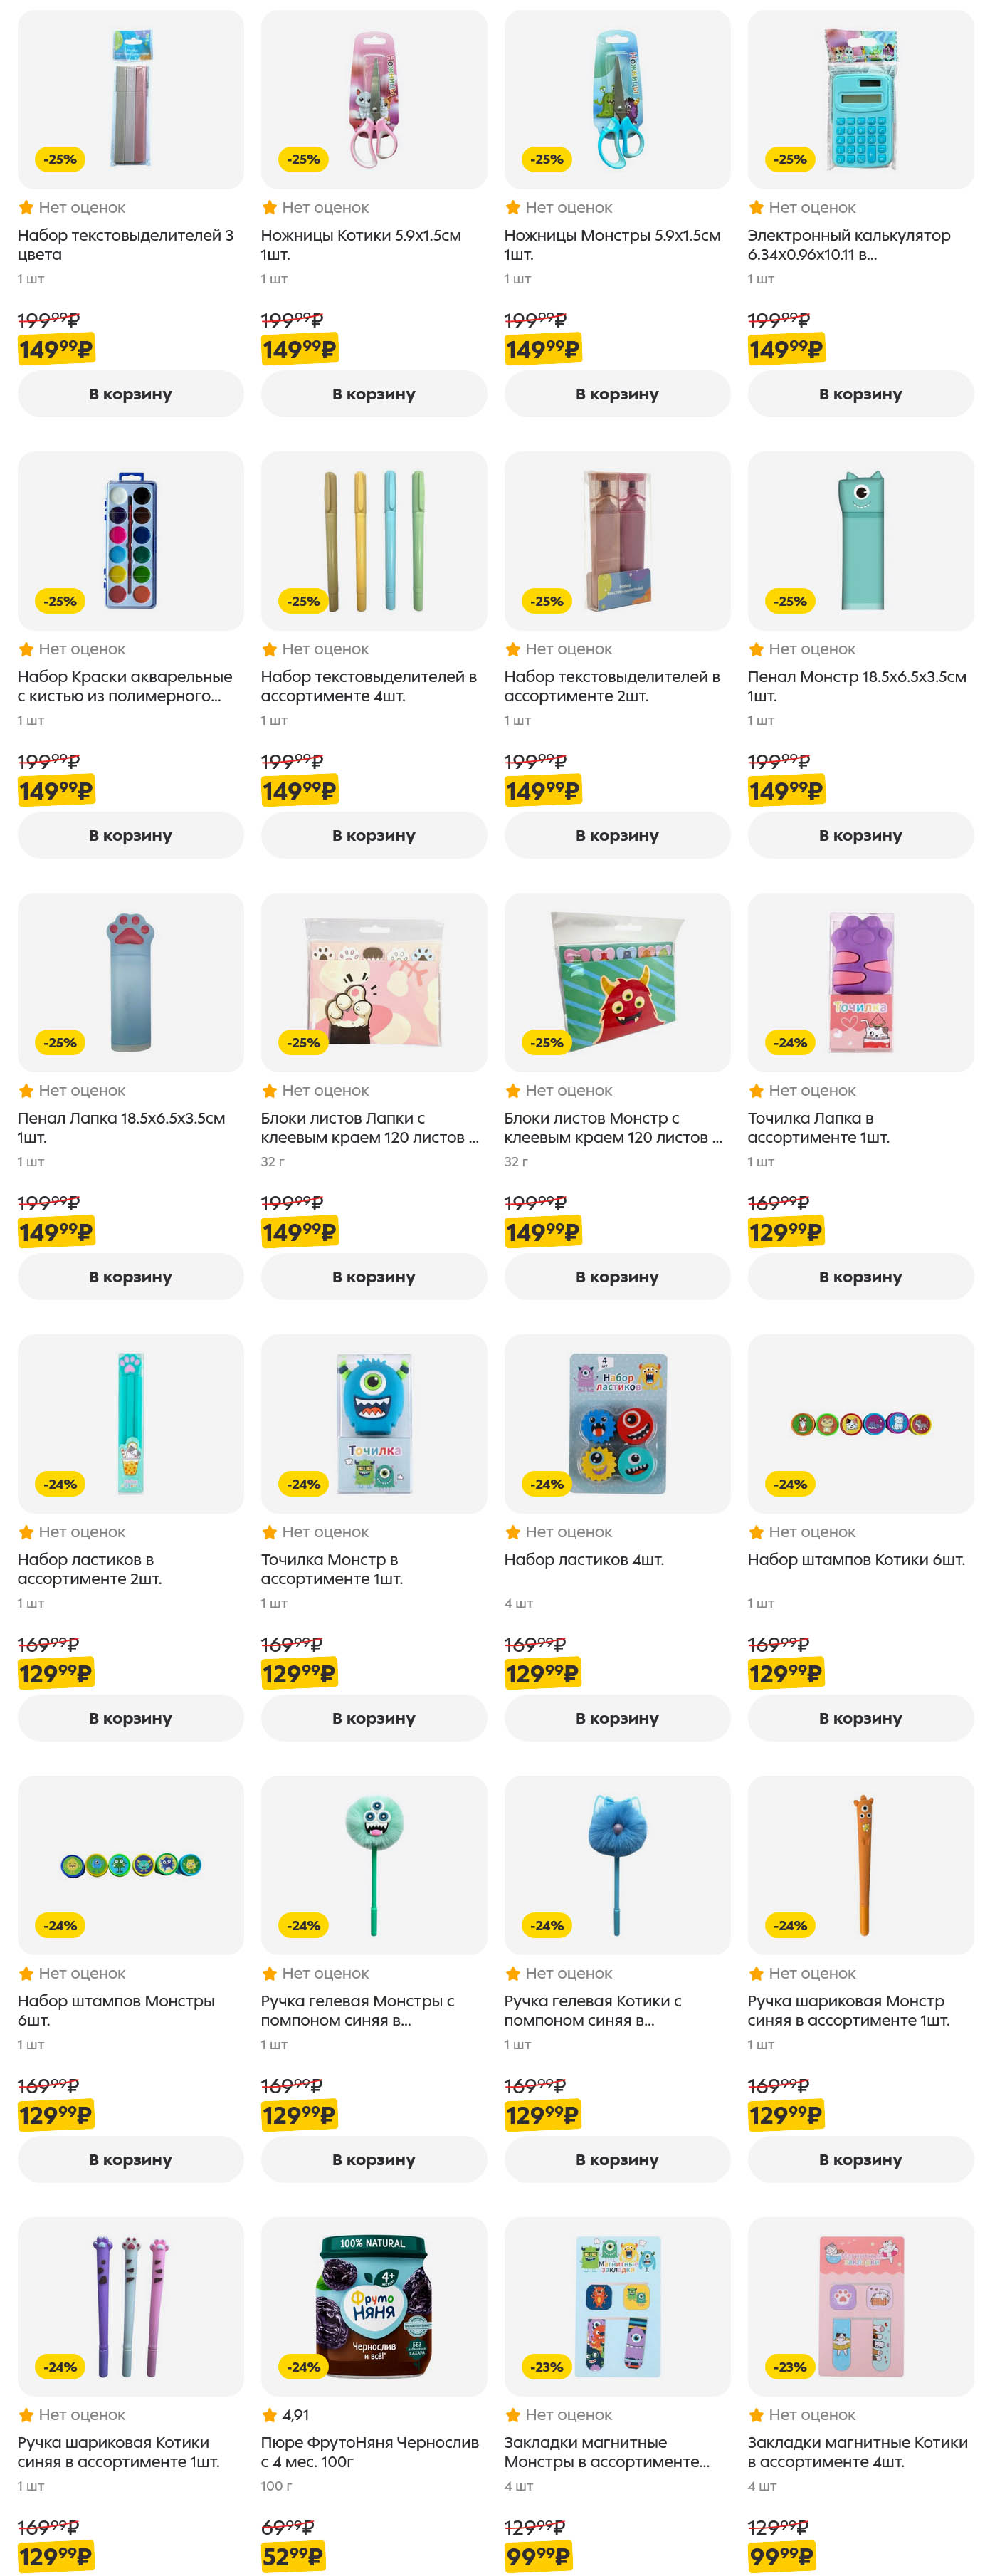Image resolution: width=985 pixels, height=2576 pixels.
Task: Click the star icon above Ножницы Котики
Action: [269, 208]
